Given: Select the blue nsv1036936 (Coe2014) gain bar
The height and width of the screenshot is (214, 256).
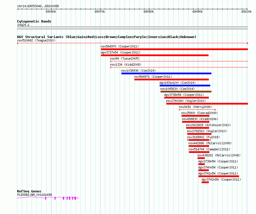Looking at the screenshot, I should pos(166,73).
